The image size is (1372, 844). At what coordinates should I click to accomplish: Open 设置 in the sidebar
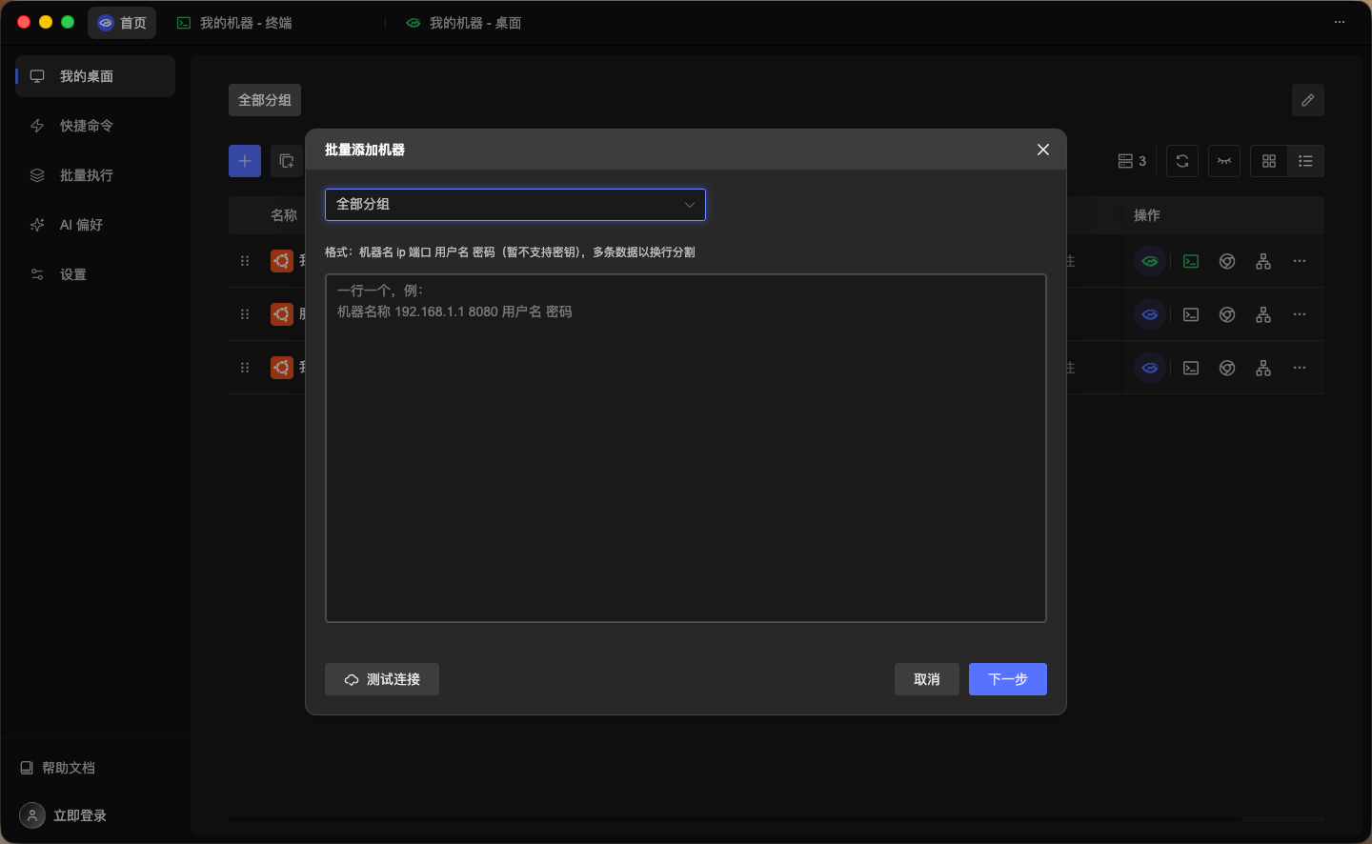[95, 274]
